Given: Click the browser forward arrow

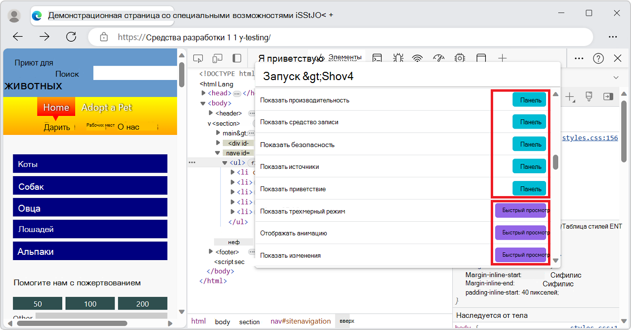Looking at the screenshot, I should pyautogui.click(x=45, y=37).
